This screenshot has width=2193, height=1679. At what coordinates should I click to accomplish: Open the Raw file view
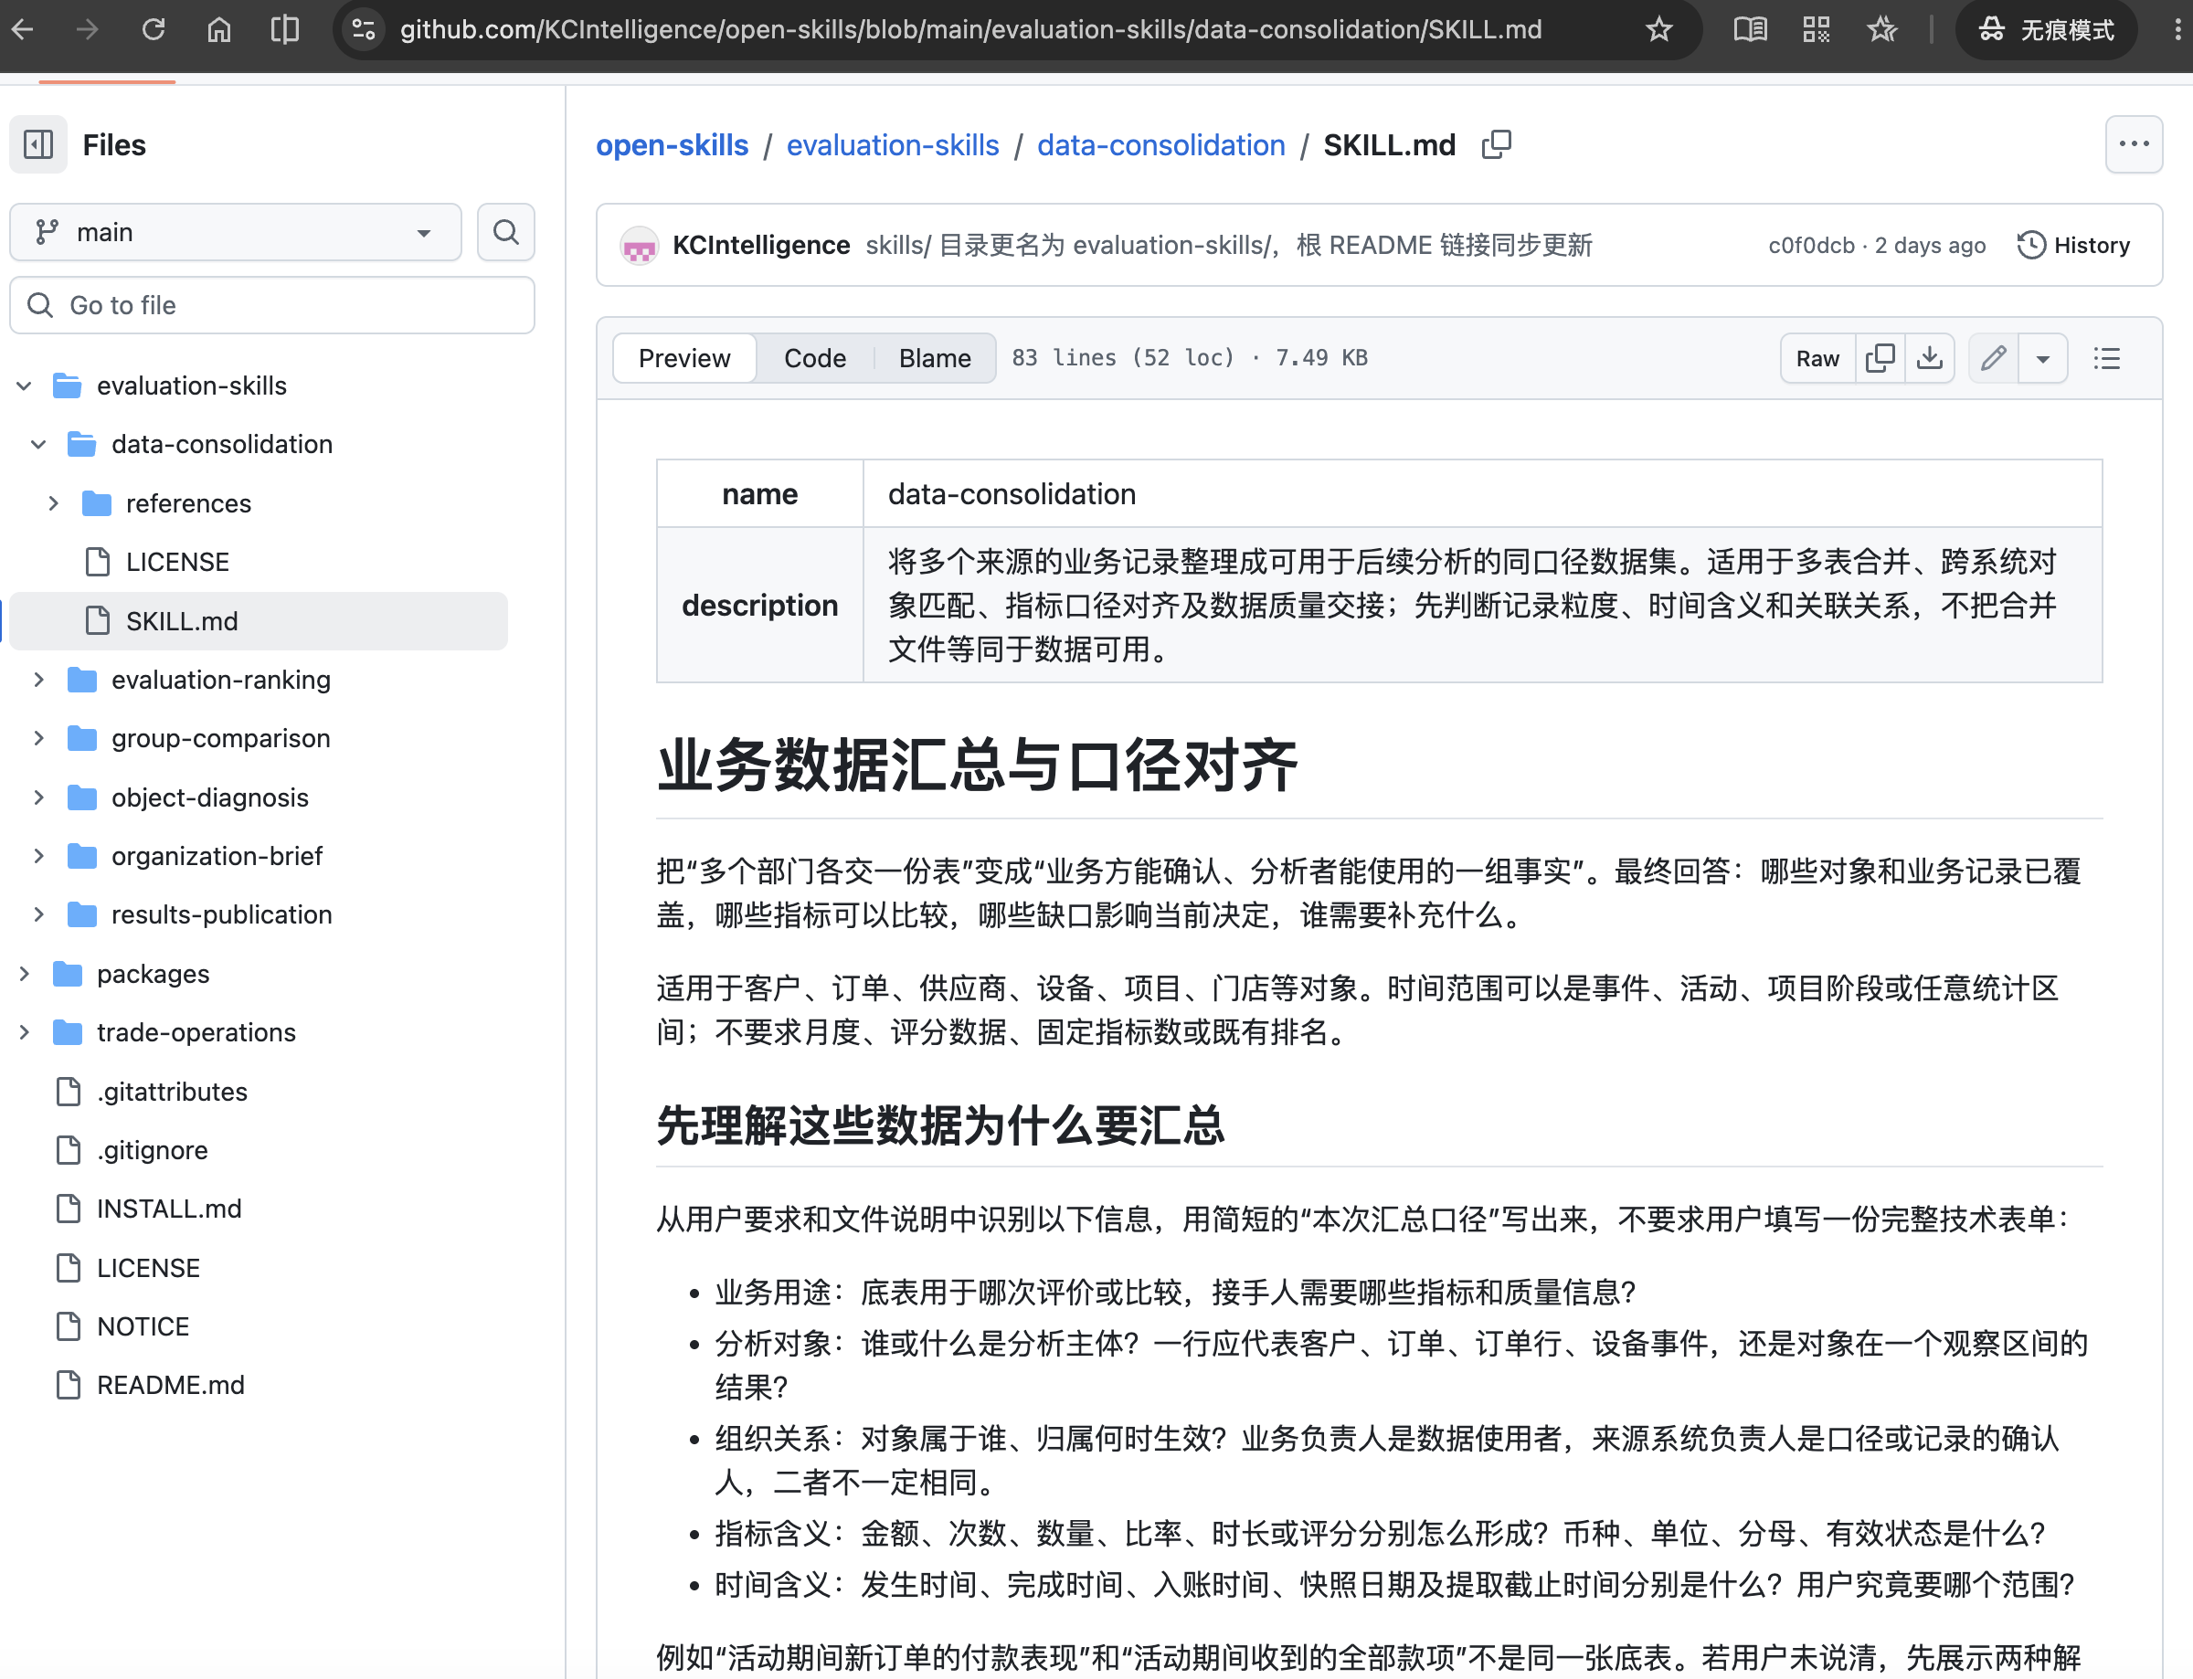[1817, 358]
